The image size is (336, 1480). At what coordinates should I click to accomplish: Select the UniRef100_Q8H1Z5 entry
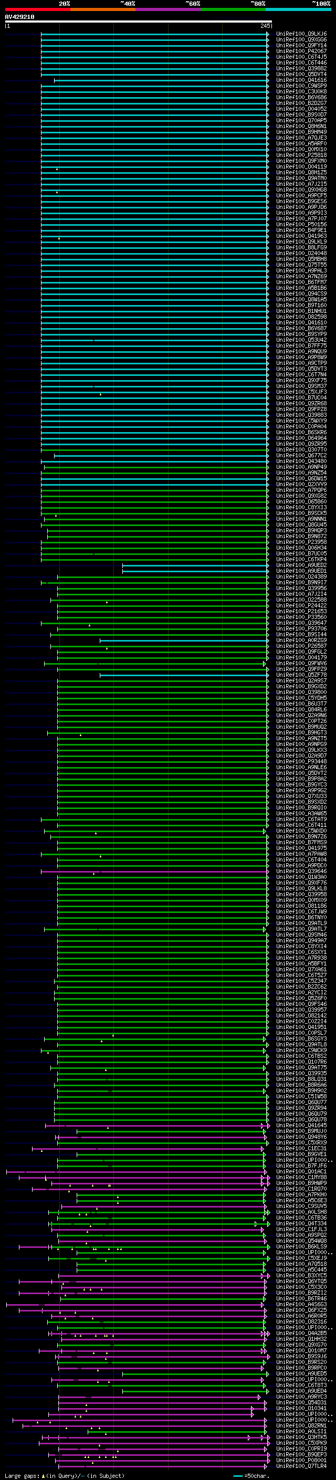pos(301,172)
